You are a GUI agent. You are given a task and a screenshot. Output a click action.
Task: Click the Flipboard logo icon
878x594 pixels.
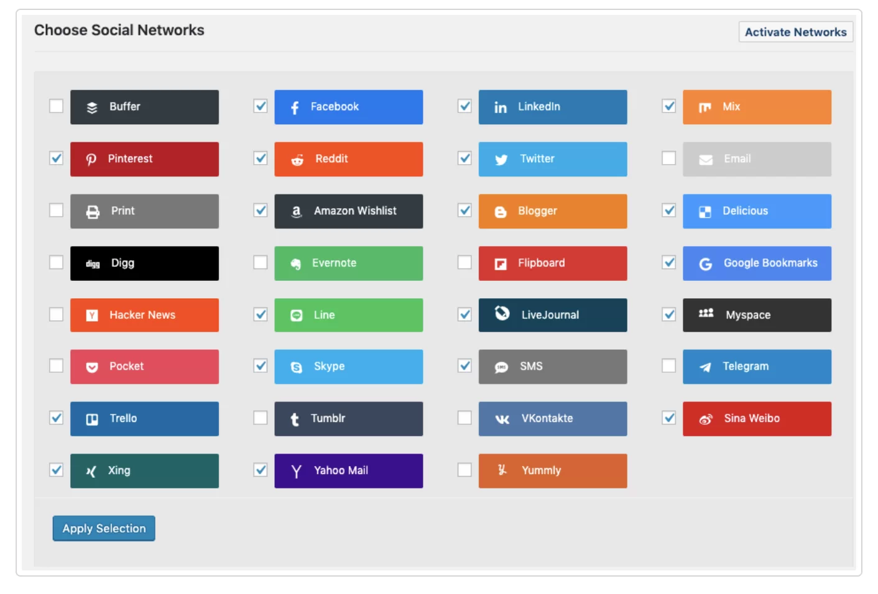(x=501, y=264)
